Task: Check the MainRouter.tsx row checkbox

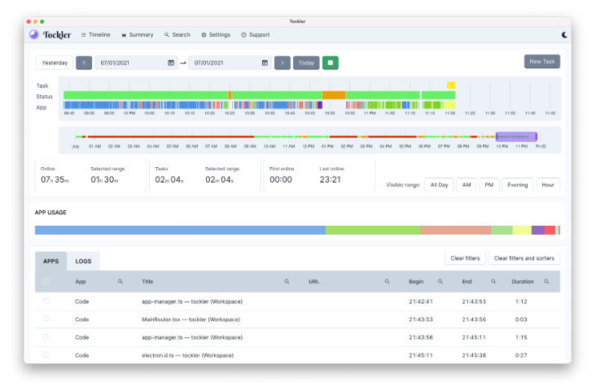Action: [x=46, y=319]
